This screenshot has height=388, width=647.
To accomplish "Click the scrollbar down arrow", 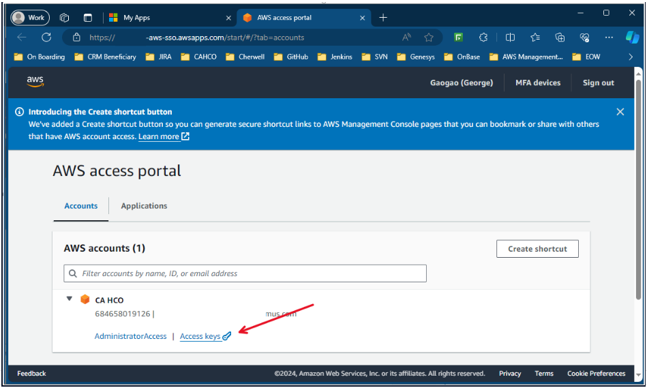I will pyautogui.click(x=639, y=375).
